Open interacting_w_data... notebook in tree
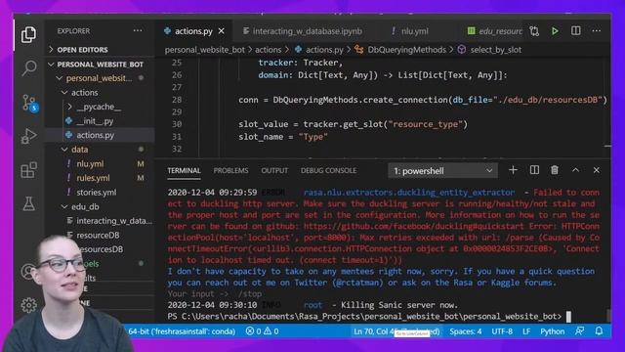Image resolution: width=625 pixels, height=352 pixels. click(x=114, y=221)
